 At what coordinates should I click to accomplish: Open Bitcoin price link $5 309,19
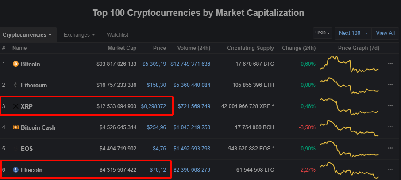tap(154, 64)
